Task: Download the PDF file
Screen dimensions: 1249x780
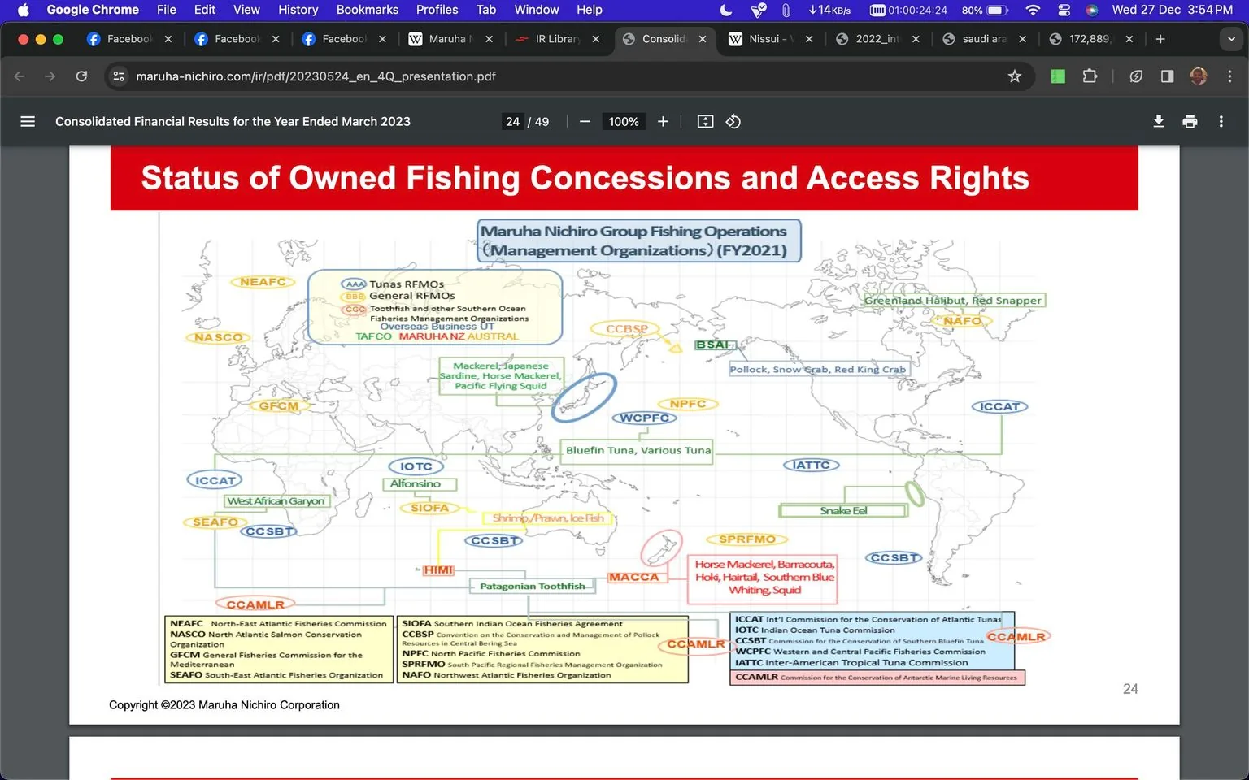Action: click(x=1158, y=121)
